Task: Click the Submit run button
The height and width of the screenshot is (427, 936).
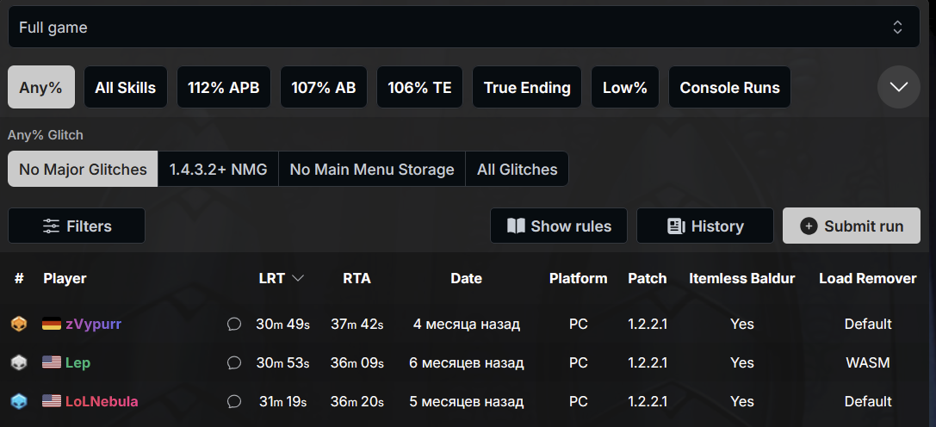Action: click(x=852, y=226)
